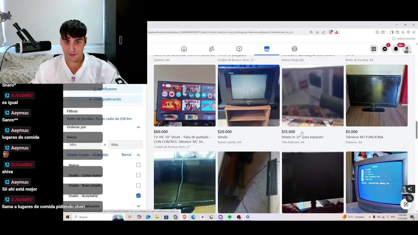The image size is (418, 235).
Task: Open Brave Wallet icon
Action: pos(397,32)
